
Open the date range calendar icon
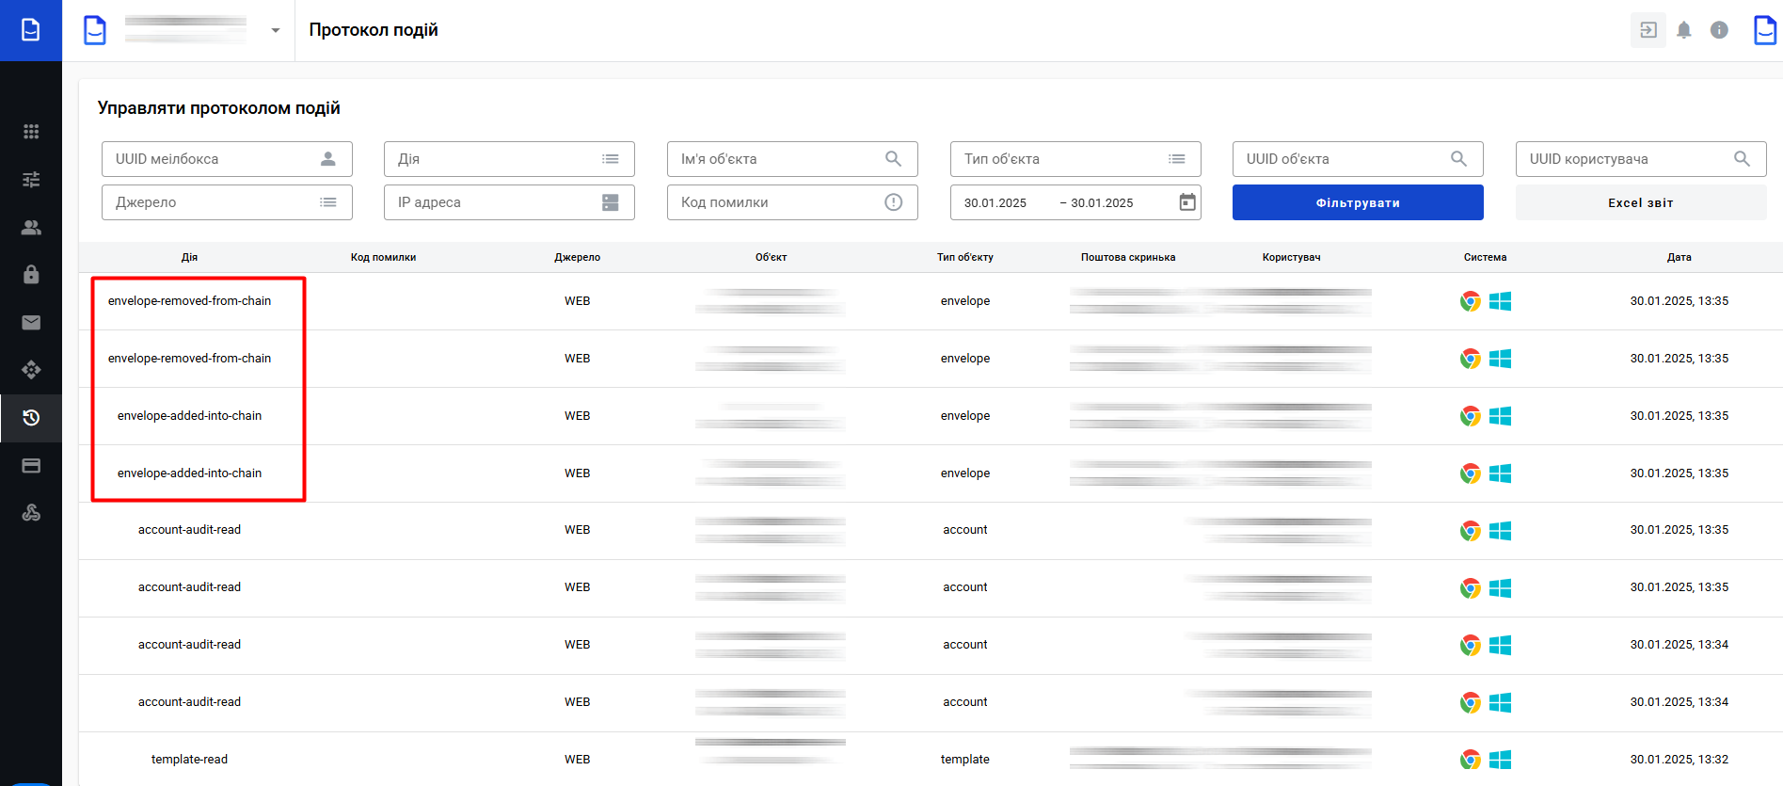[x=1187, y=202]
